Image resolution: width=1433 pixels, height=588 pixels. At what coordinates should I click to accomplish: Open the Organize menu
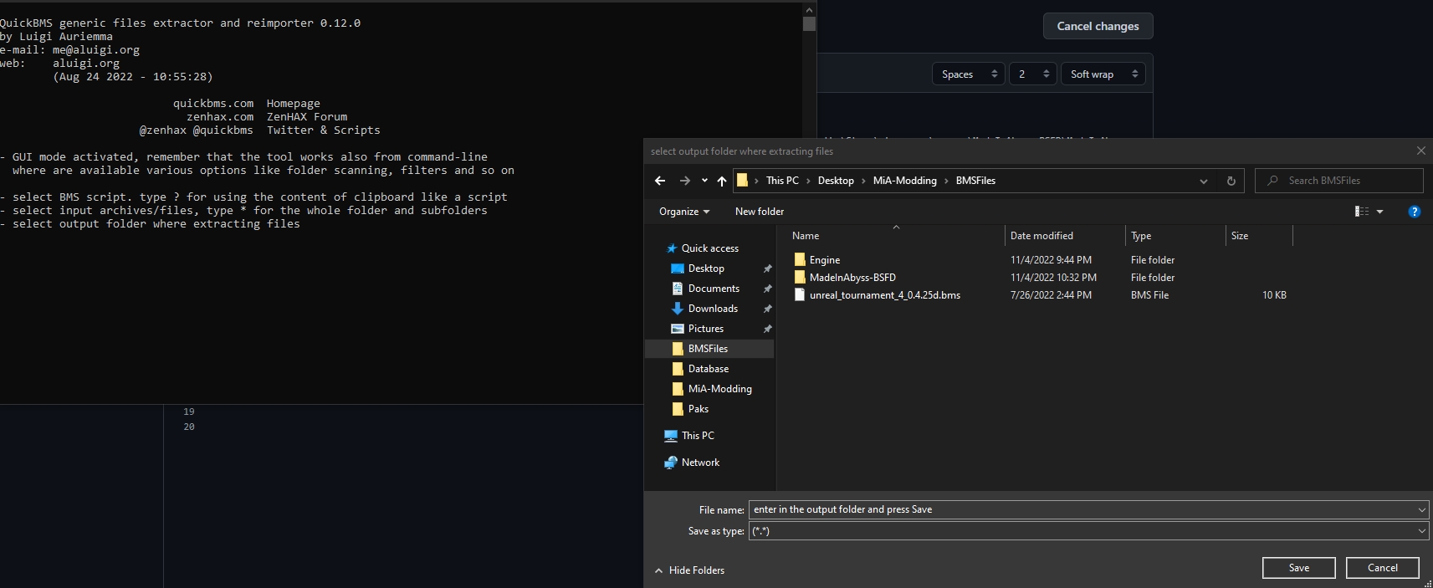(683, 212)
